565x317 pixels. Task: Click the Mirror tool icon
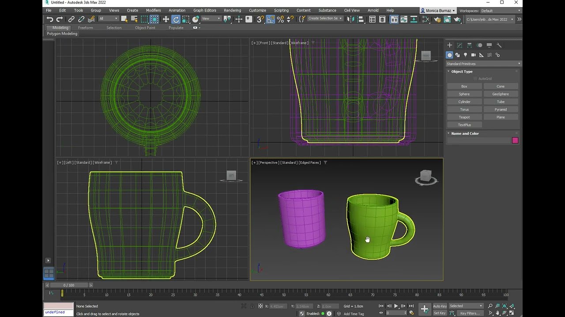tap(350, 19)
